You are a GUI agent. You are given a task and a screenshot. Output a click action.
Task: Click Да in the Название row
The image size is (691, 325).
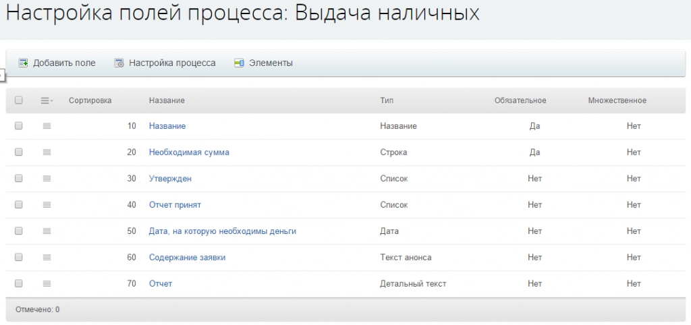coord(534,126)
